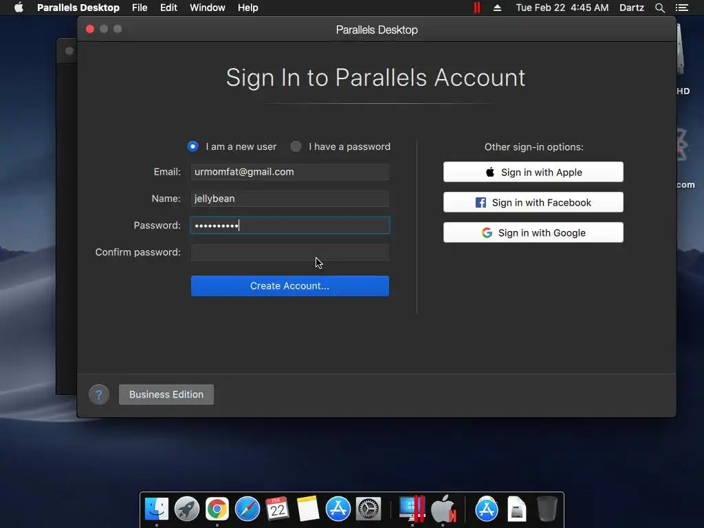
Task: Open Notification Center list icon
Action: tap(682, 8)
